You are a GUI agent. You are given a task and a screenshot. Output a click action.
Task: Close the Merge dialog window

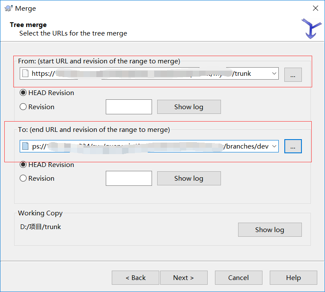pyautogui.click(x=315, y=8)
